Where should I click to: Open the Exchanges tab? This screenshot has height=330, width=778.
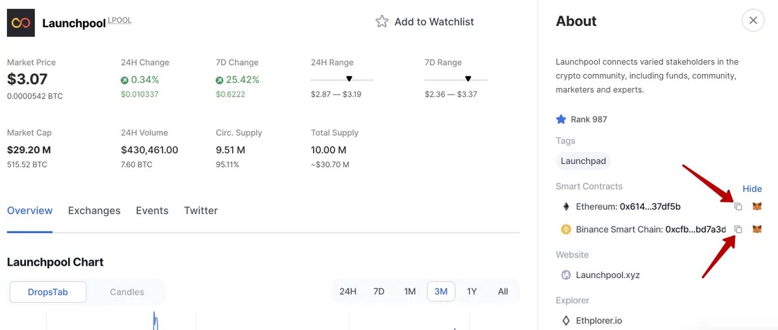pos(94,211)
